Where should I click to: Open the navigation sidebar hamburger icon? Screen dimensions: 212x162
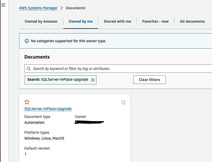coord(3,5)
